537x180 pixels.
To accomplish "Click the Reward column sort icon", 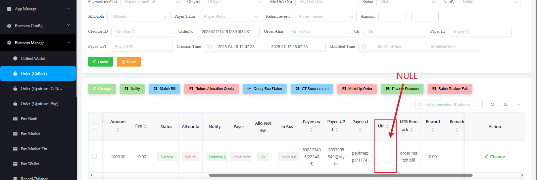I will [433, 130].
